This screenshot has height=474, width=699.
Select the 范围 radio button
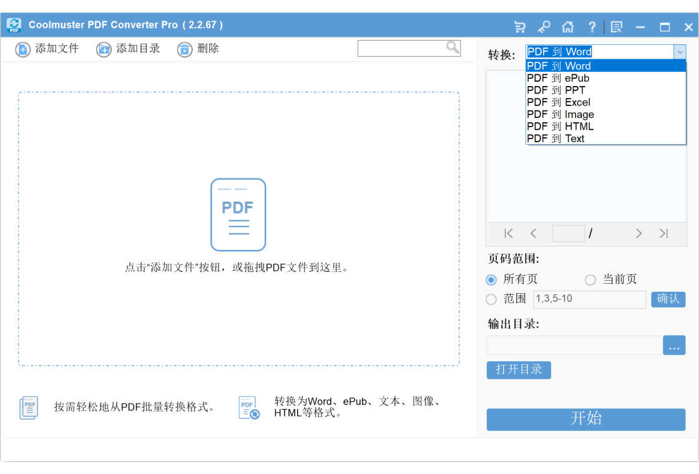491,299
